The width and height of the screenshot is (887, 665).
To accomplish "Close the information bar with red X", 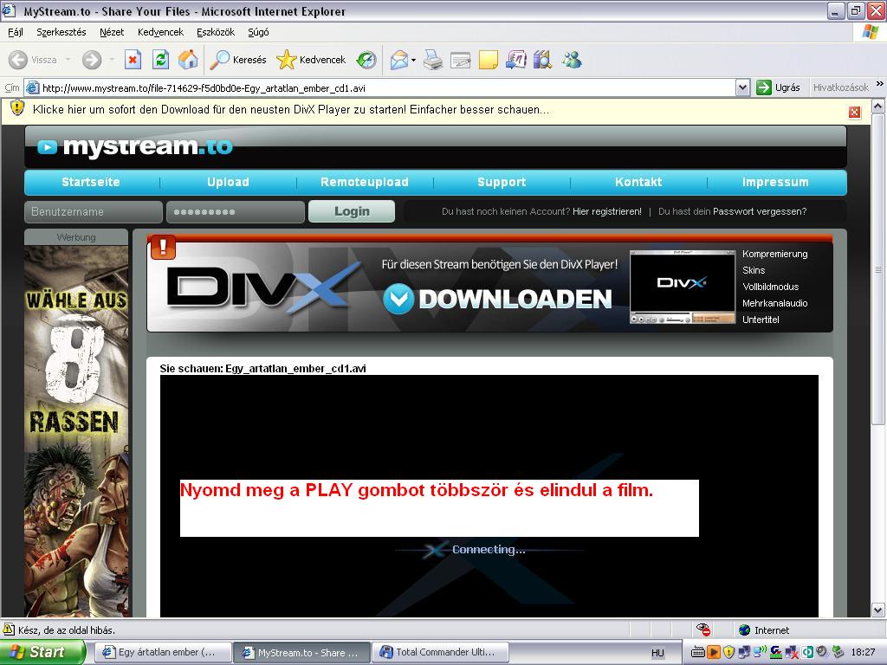I will pyautogui.click(x=855, y=112).
